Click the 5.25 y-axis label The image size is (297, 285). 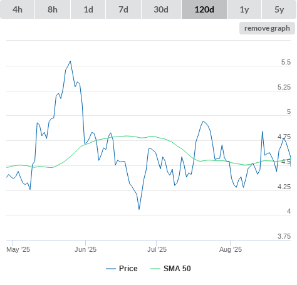[x=284, y=87]
